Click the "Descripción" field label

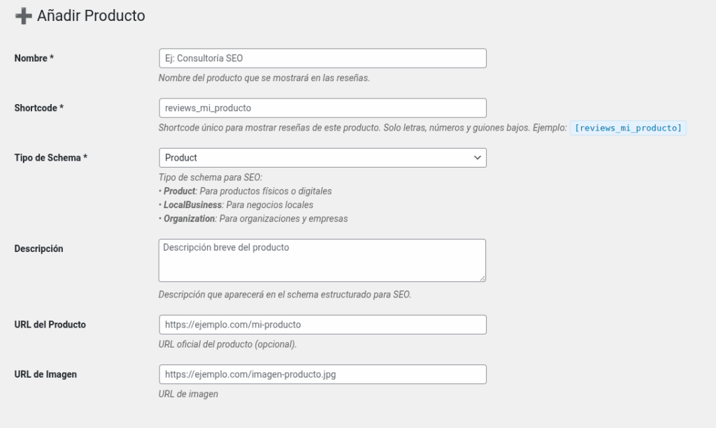pyautogui.click(x=39, y=249)
